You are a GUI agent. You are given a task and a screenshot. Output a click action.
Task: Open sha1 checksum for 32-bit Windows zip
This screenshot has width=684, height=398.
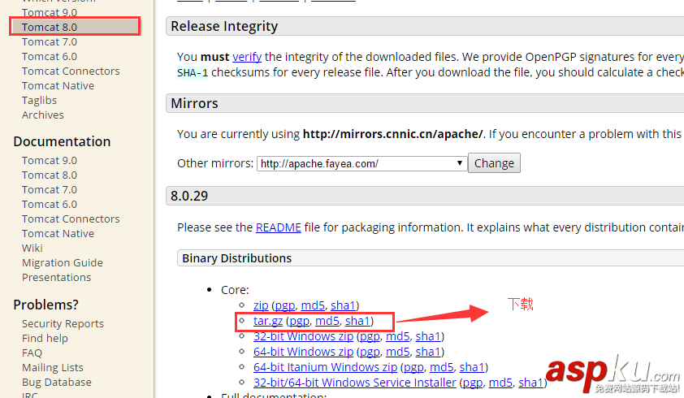428,336
